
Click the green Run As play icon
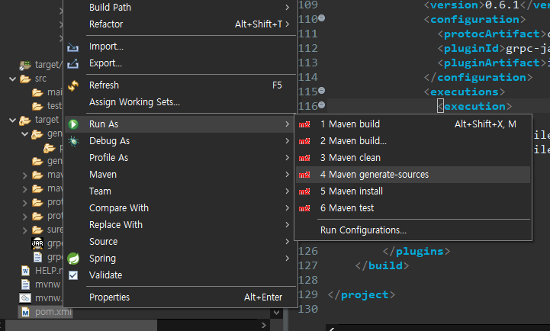click(73, 124)
